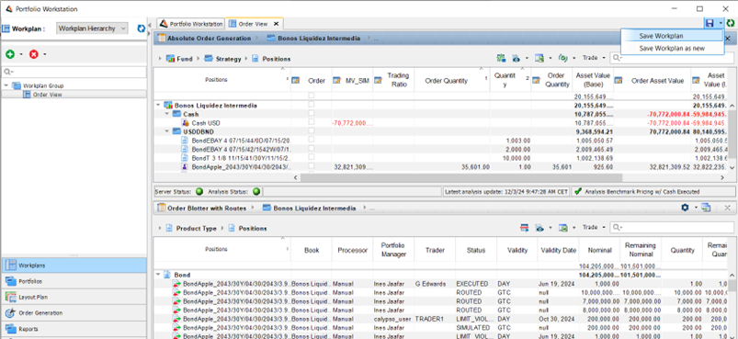Click the edit icon beside the Order Asset Value header
This screenshot has width=738, height=339.
point(619,81)
